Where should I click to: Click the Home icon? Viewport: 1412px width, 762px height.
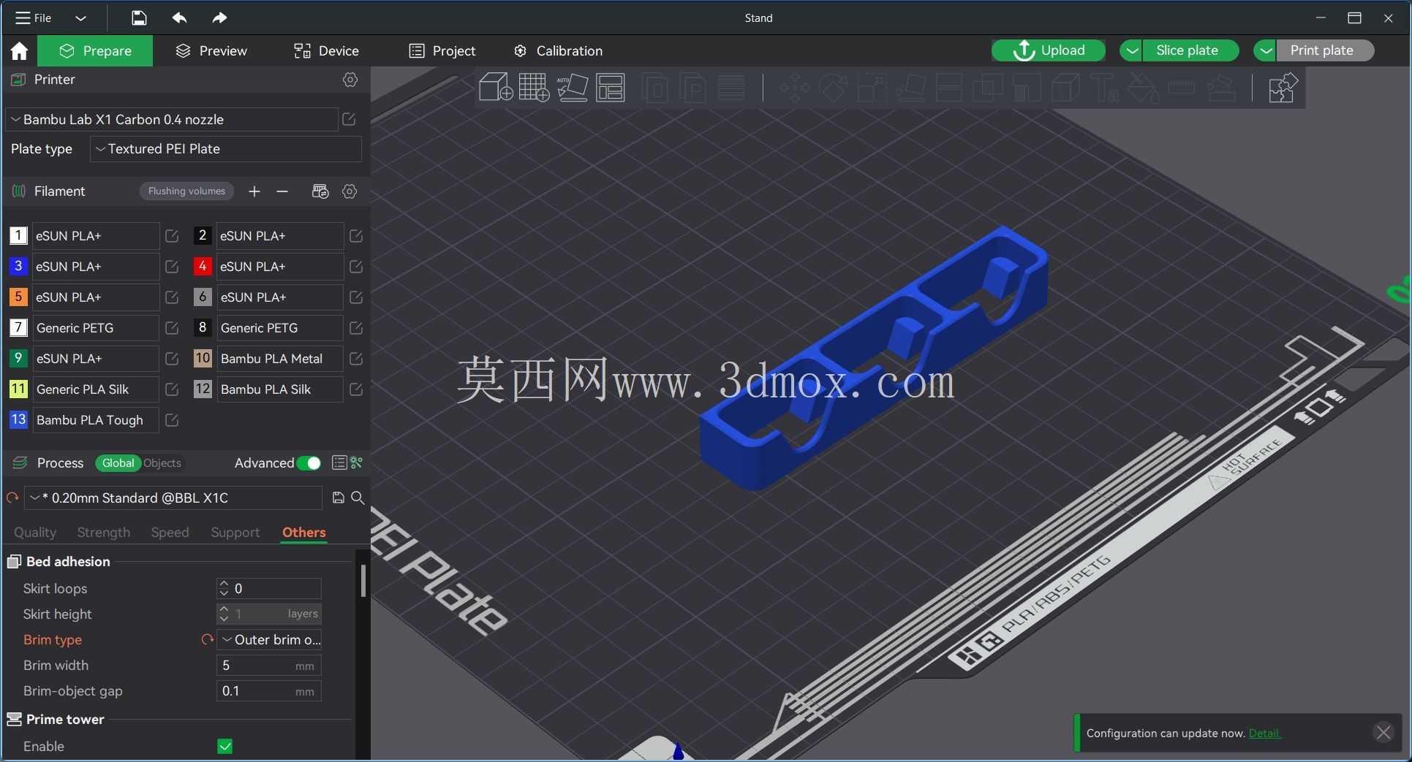coord(19,50)
